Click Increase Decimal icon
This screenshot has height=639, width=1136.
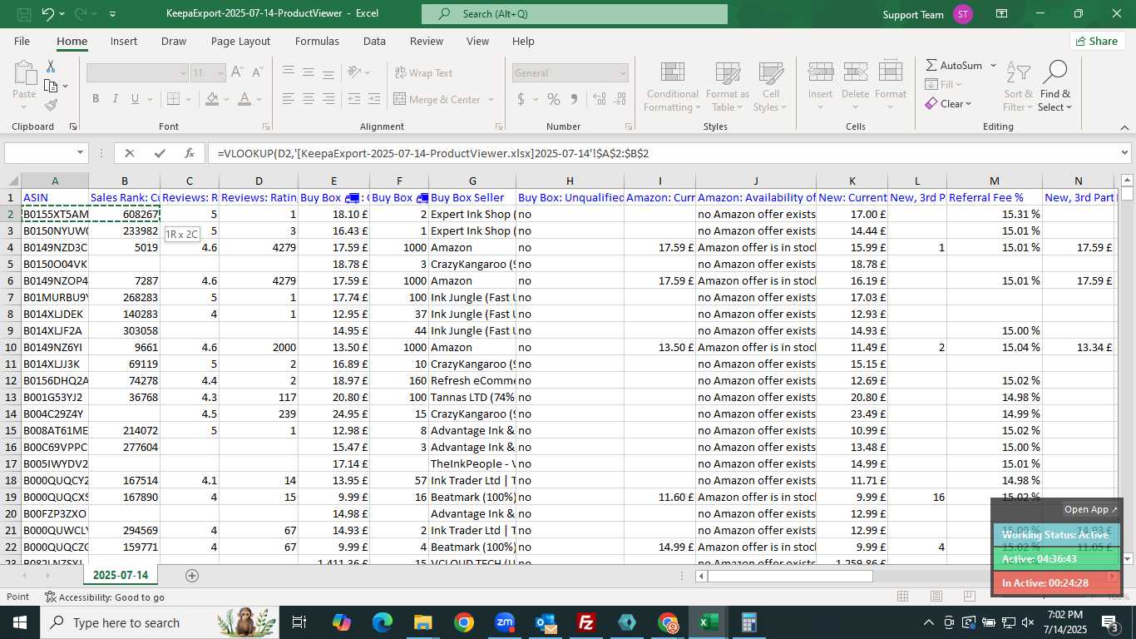point(598,99)
